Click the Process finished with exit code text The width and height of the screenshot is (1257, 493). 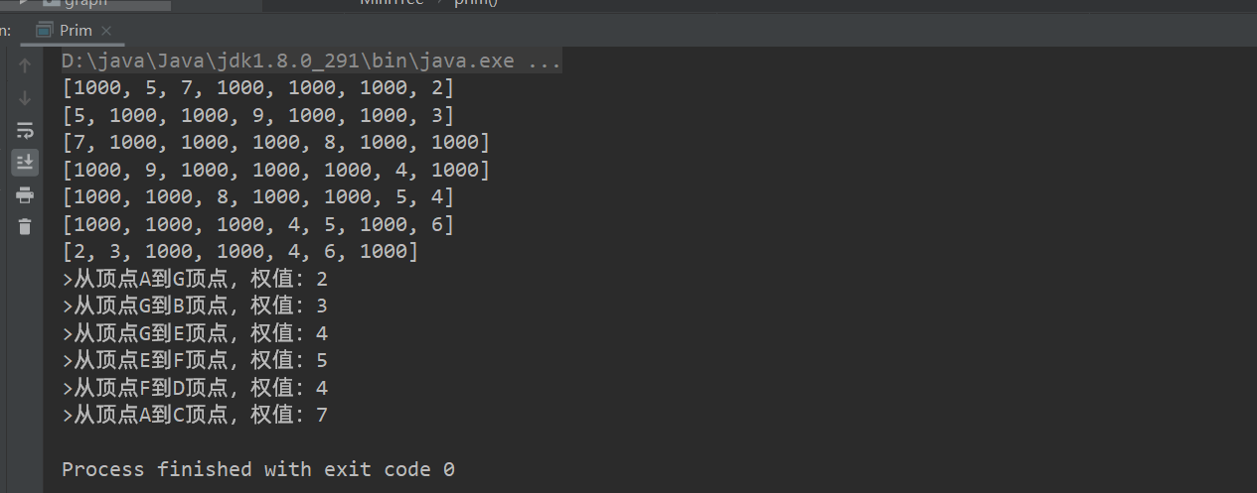click(x=258, y=469)
